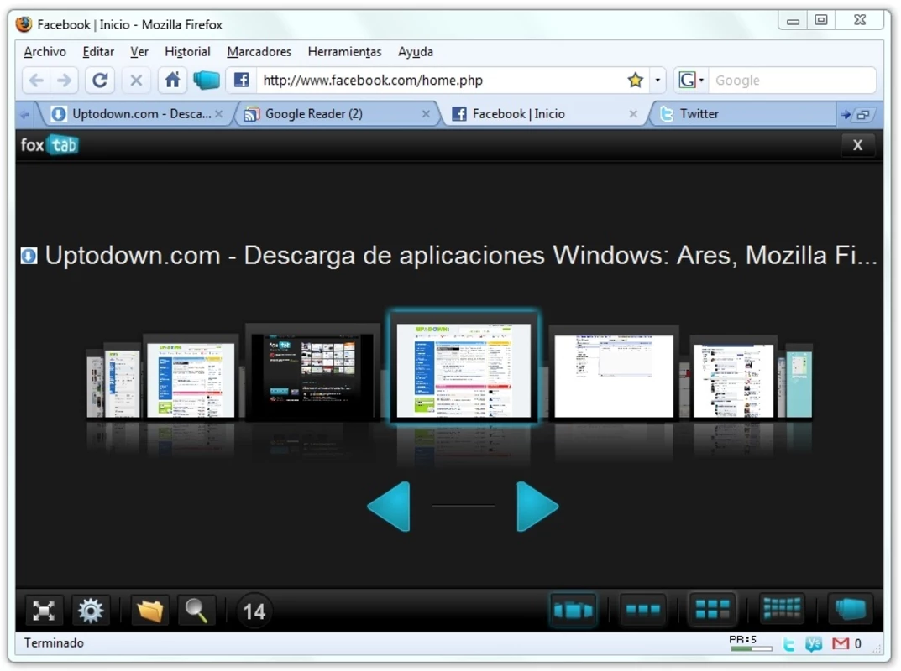This screenshot has height=671, width=901.
Task: Open the Archivo menu
Action: 45,52
